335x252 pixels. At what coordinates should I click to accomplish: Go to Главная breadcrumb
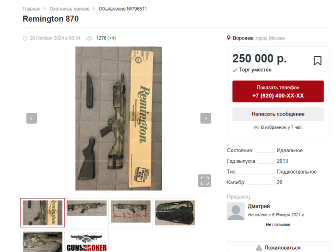(31, 9)
